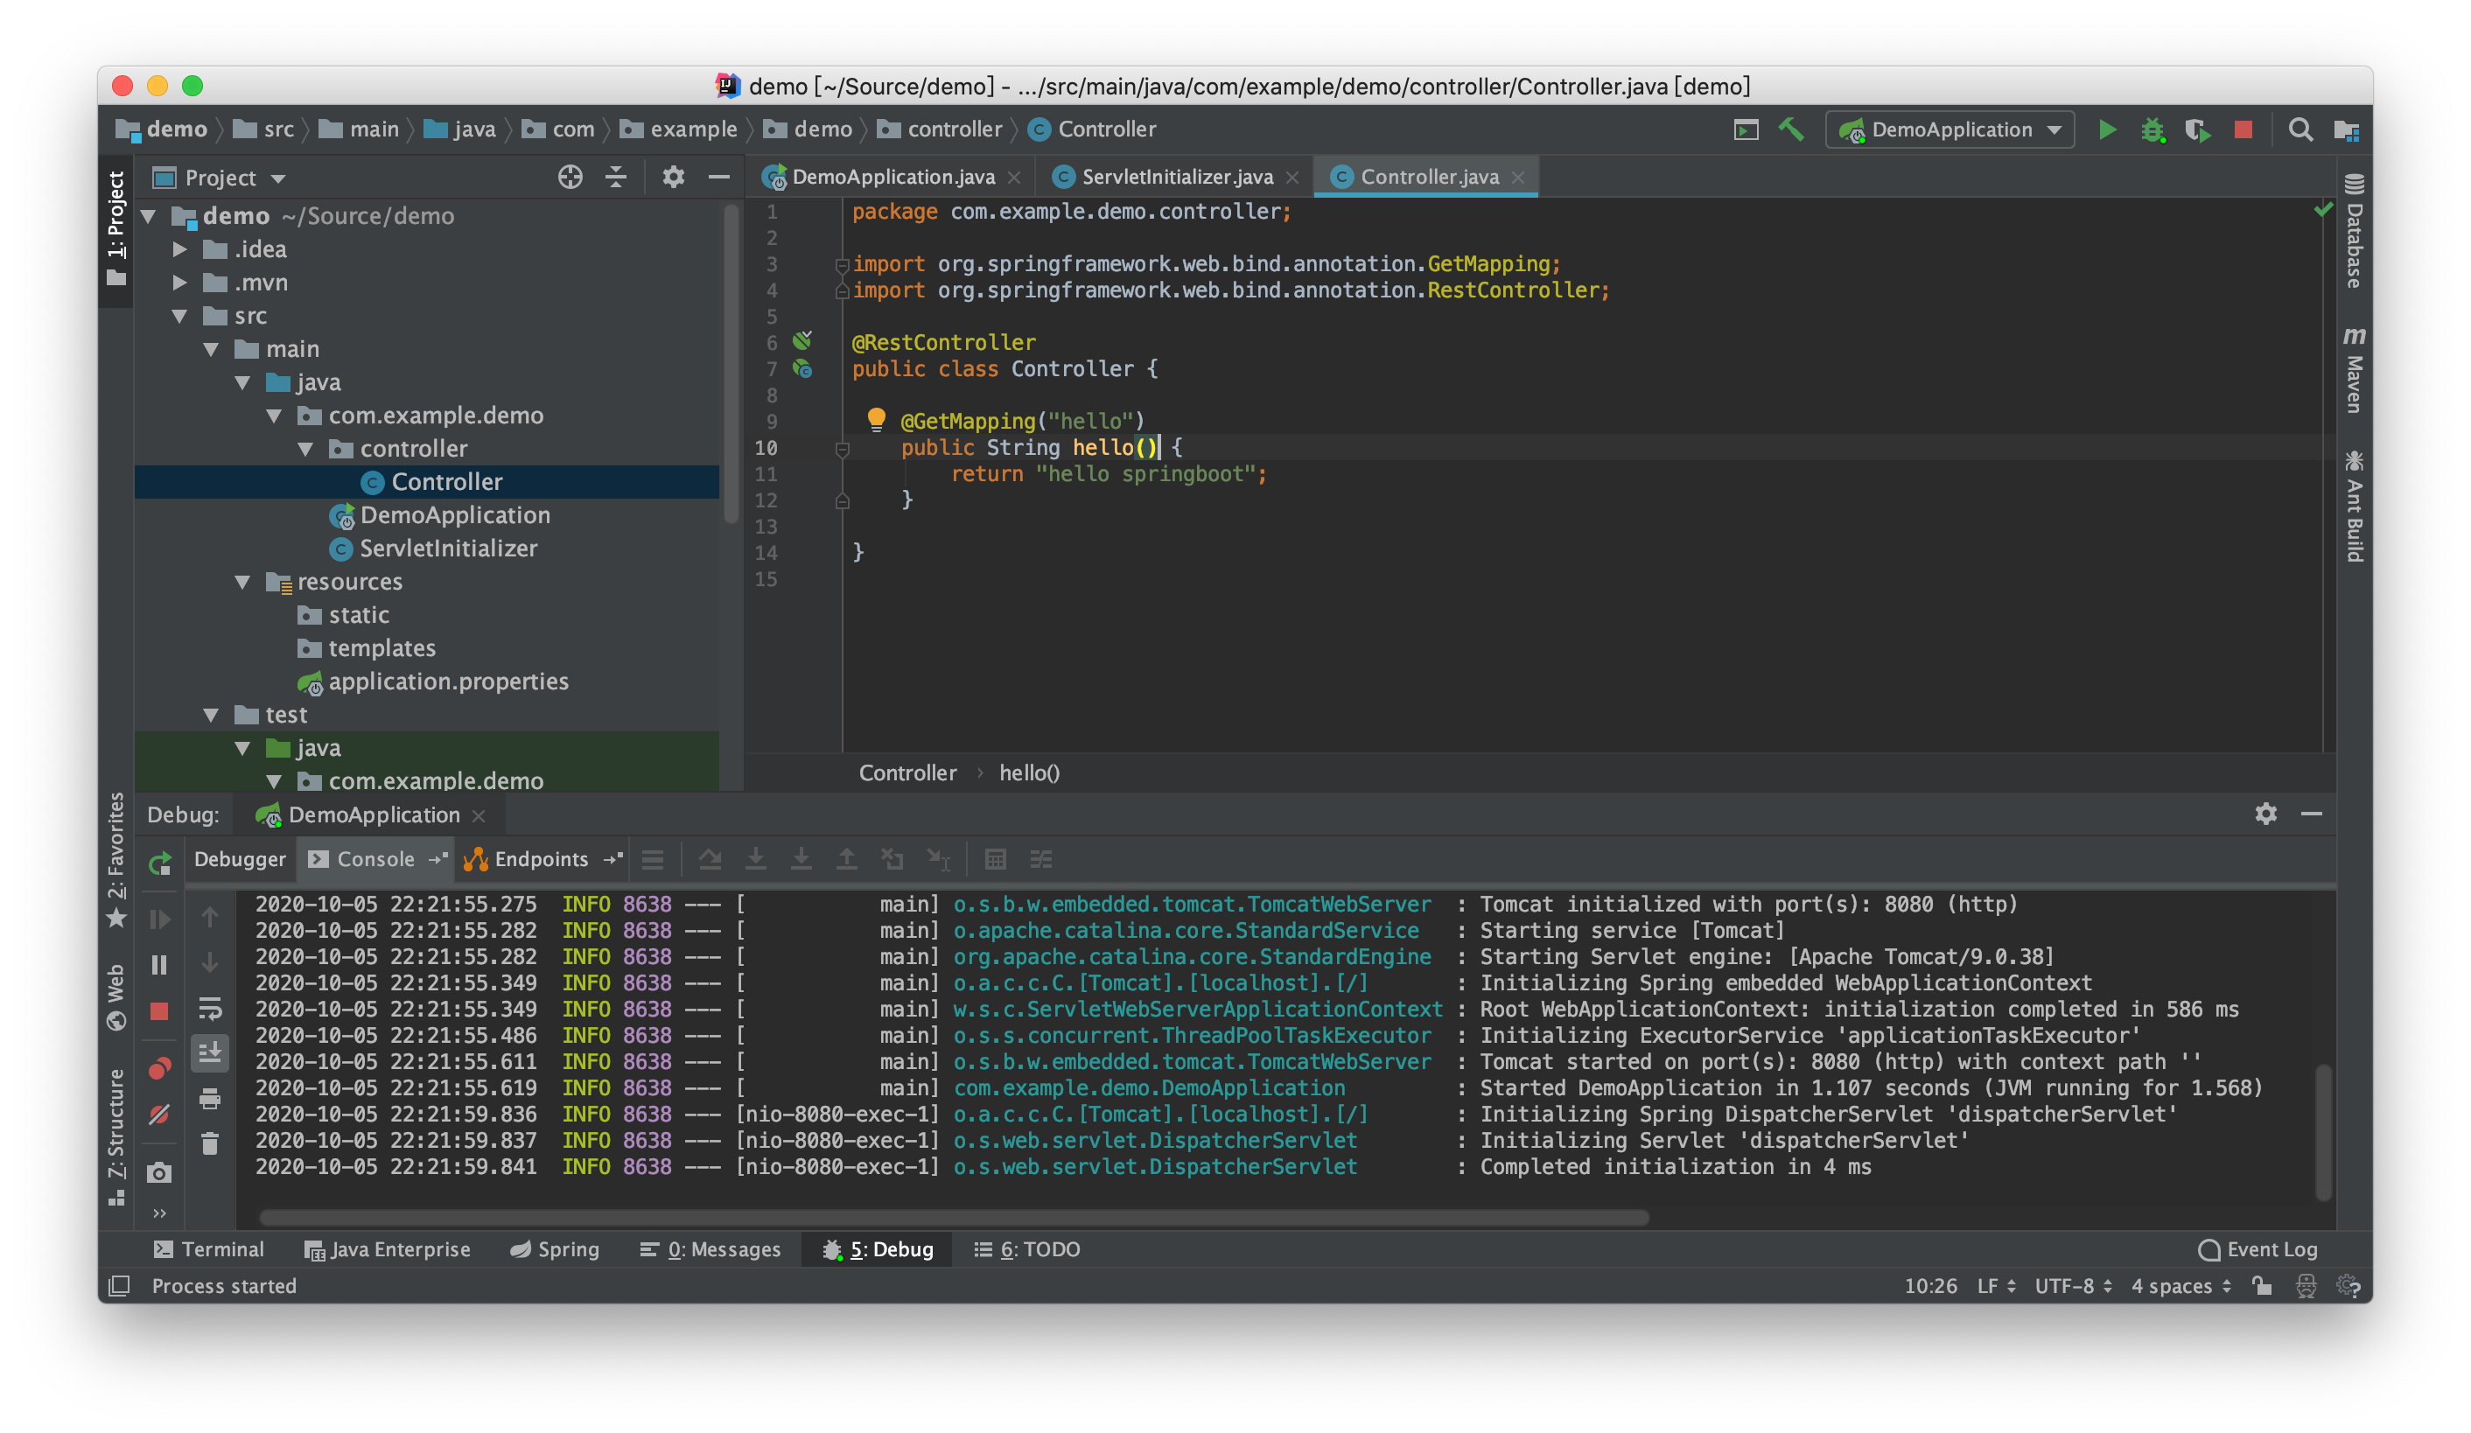
Task: Click lightbulb intention icon at line 9
Action: 876,420
